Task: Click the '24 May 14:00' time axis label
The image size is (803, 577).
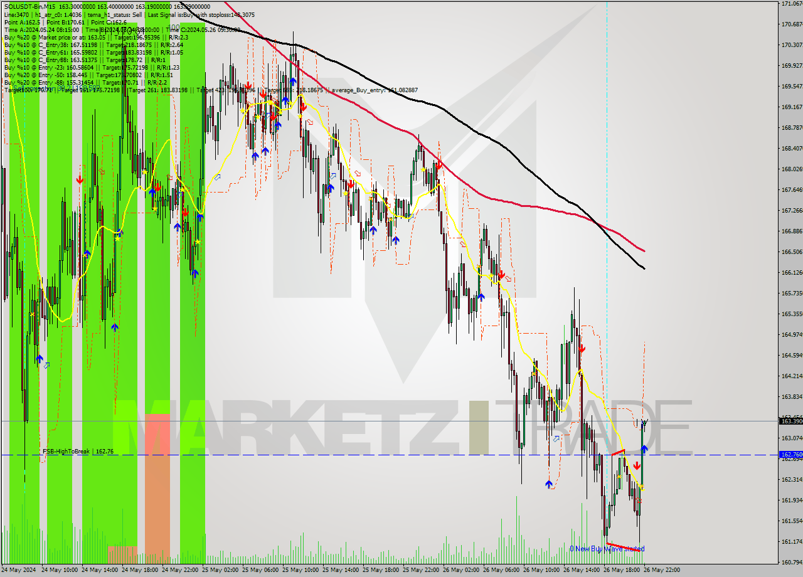Action: (101, 571)
